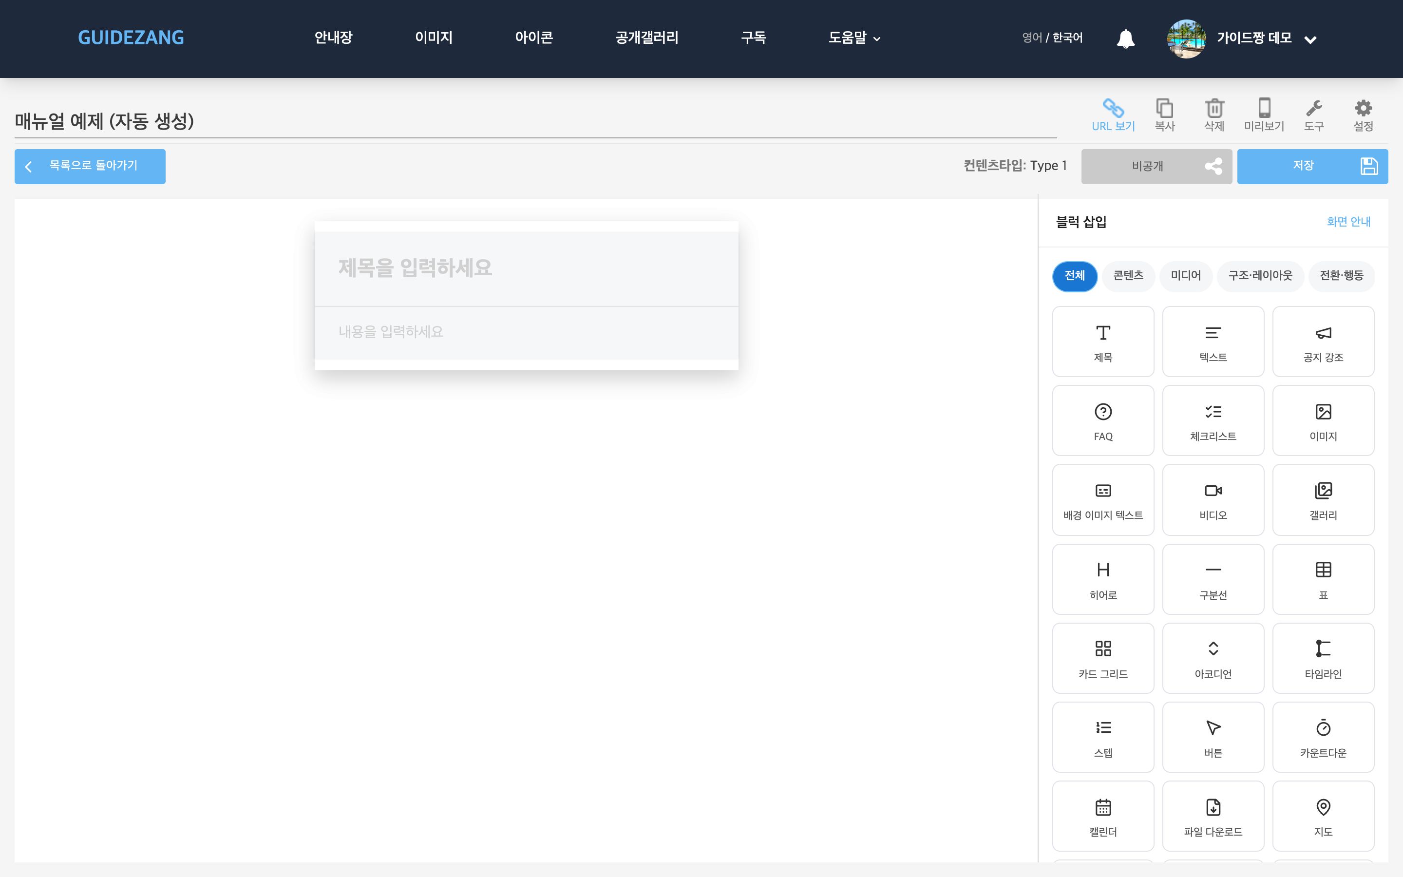This screenshot has height=877, width=1403.
Task: Insert a 버튼 button block
Action: coord(1213,737)
